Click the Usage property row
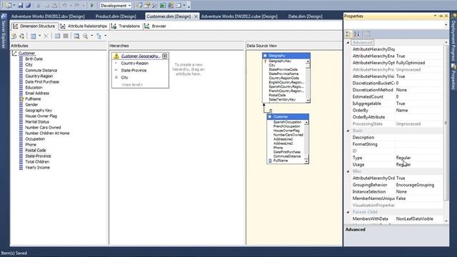 click(x=397, y=165)
